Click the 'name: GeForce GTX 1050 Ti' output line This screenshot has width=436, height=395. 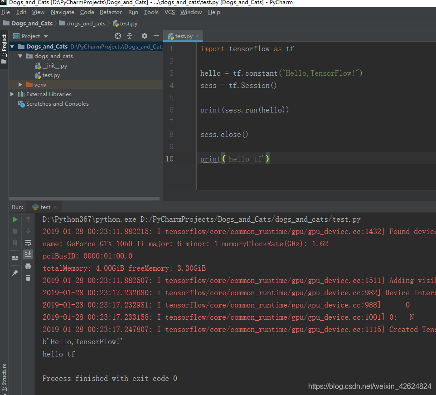point(185,244)
